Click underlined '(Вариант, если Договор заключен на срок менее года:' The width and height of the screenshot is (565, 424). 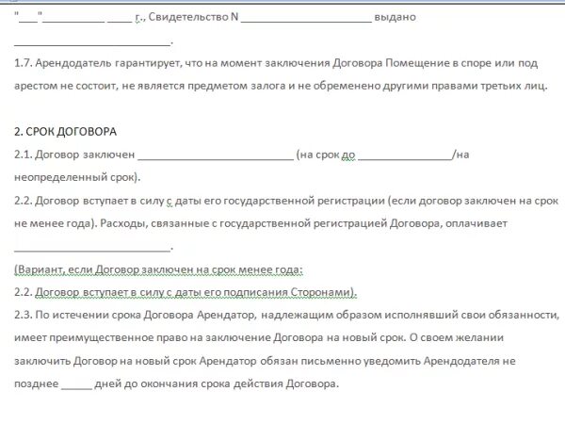pos(158,269)
